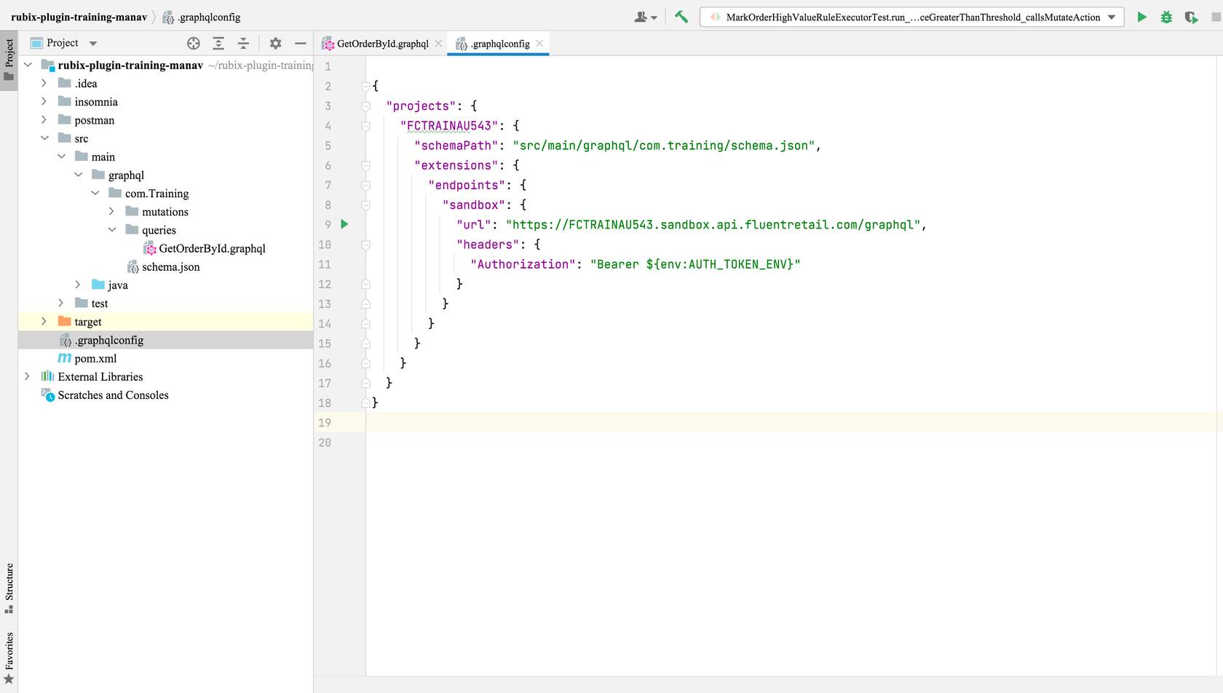Open Project panel settings gear

click(x=275, y=43)
